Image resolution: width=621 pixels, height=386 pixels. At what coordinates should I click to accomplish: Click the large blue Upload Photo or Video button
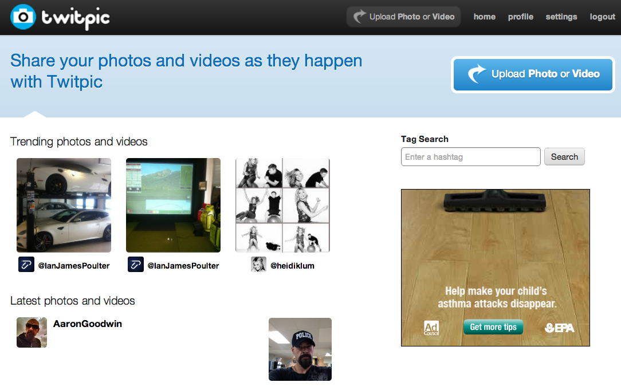pos(533,74)
